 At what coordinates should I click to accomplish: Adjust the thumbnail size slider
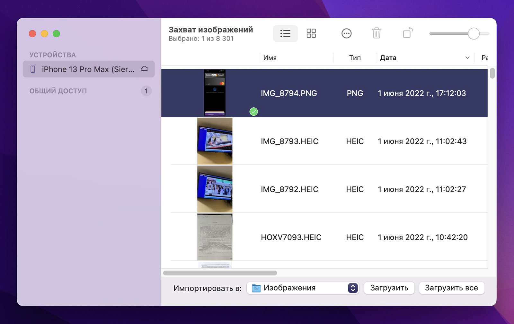474,33
